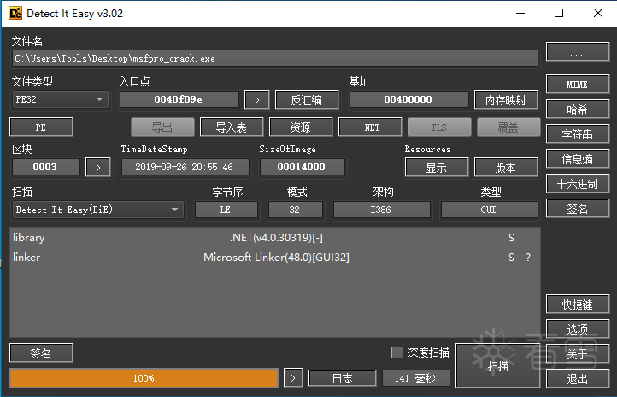Click the TimeDateStamp field 2019-09-26 20:55:46
The width and height of the screenshot is (617, 397).
coord(185,167)
